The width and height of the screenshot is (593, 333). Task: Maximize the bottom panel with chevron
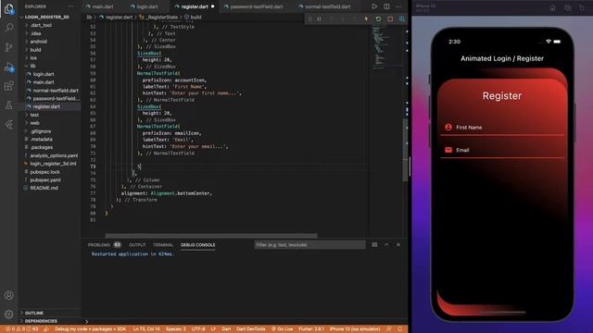386,244
